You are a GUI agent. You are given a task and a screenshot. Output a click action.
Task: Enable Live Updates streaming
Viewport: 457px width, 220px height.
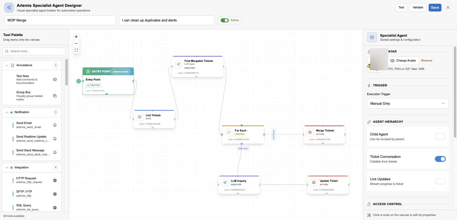click(440, 181)
